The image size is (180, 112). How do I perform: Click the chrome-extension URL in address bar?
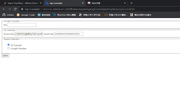point(89,9)
